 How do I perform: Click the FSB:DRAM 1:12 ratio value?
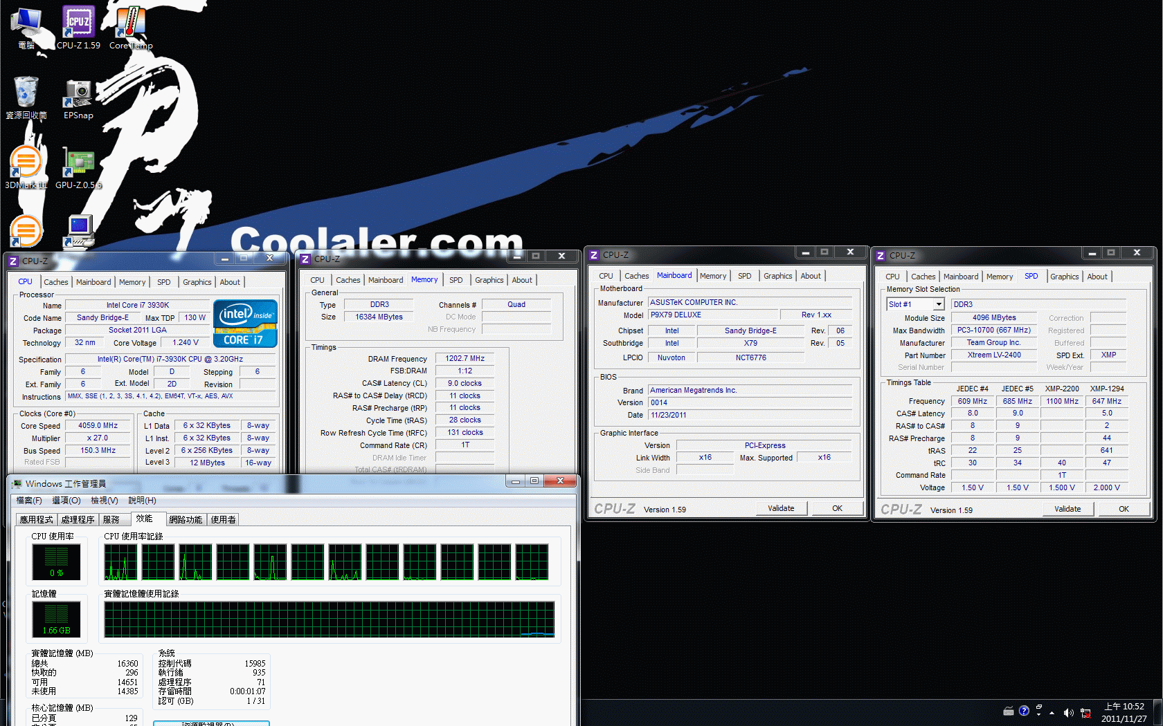(465, 371)
